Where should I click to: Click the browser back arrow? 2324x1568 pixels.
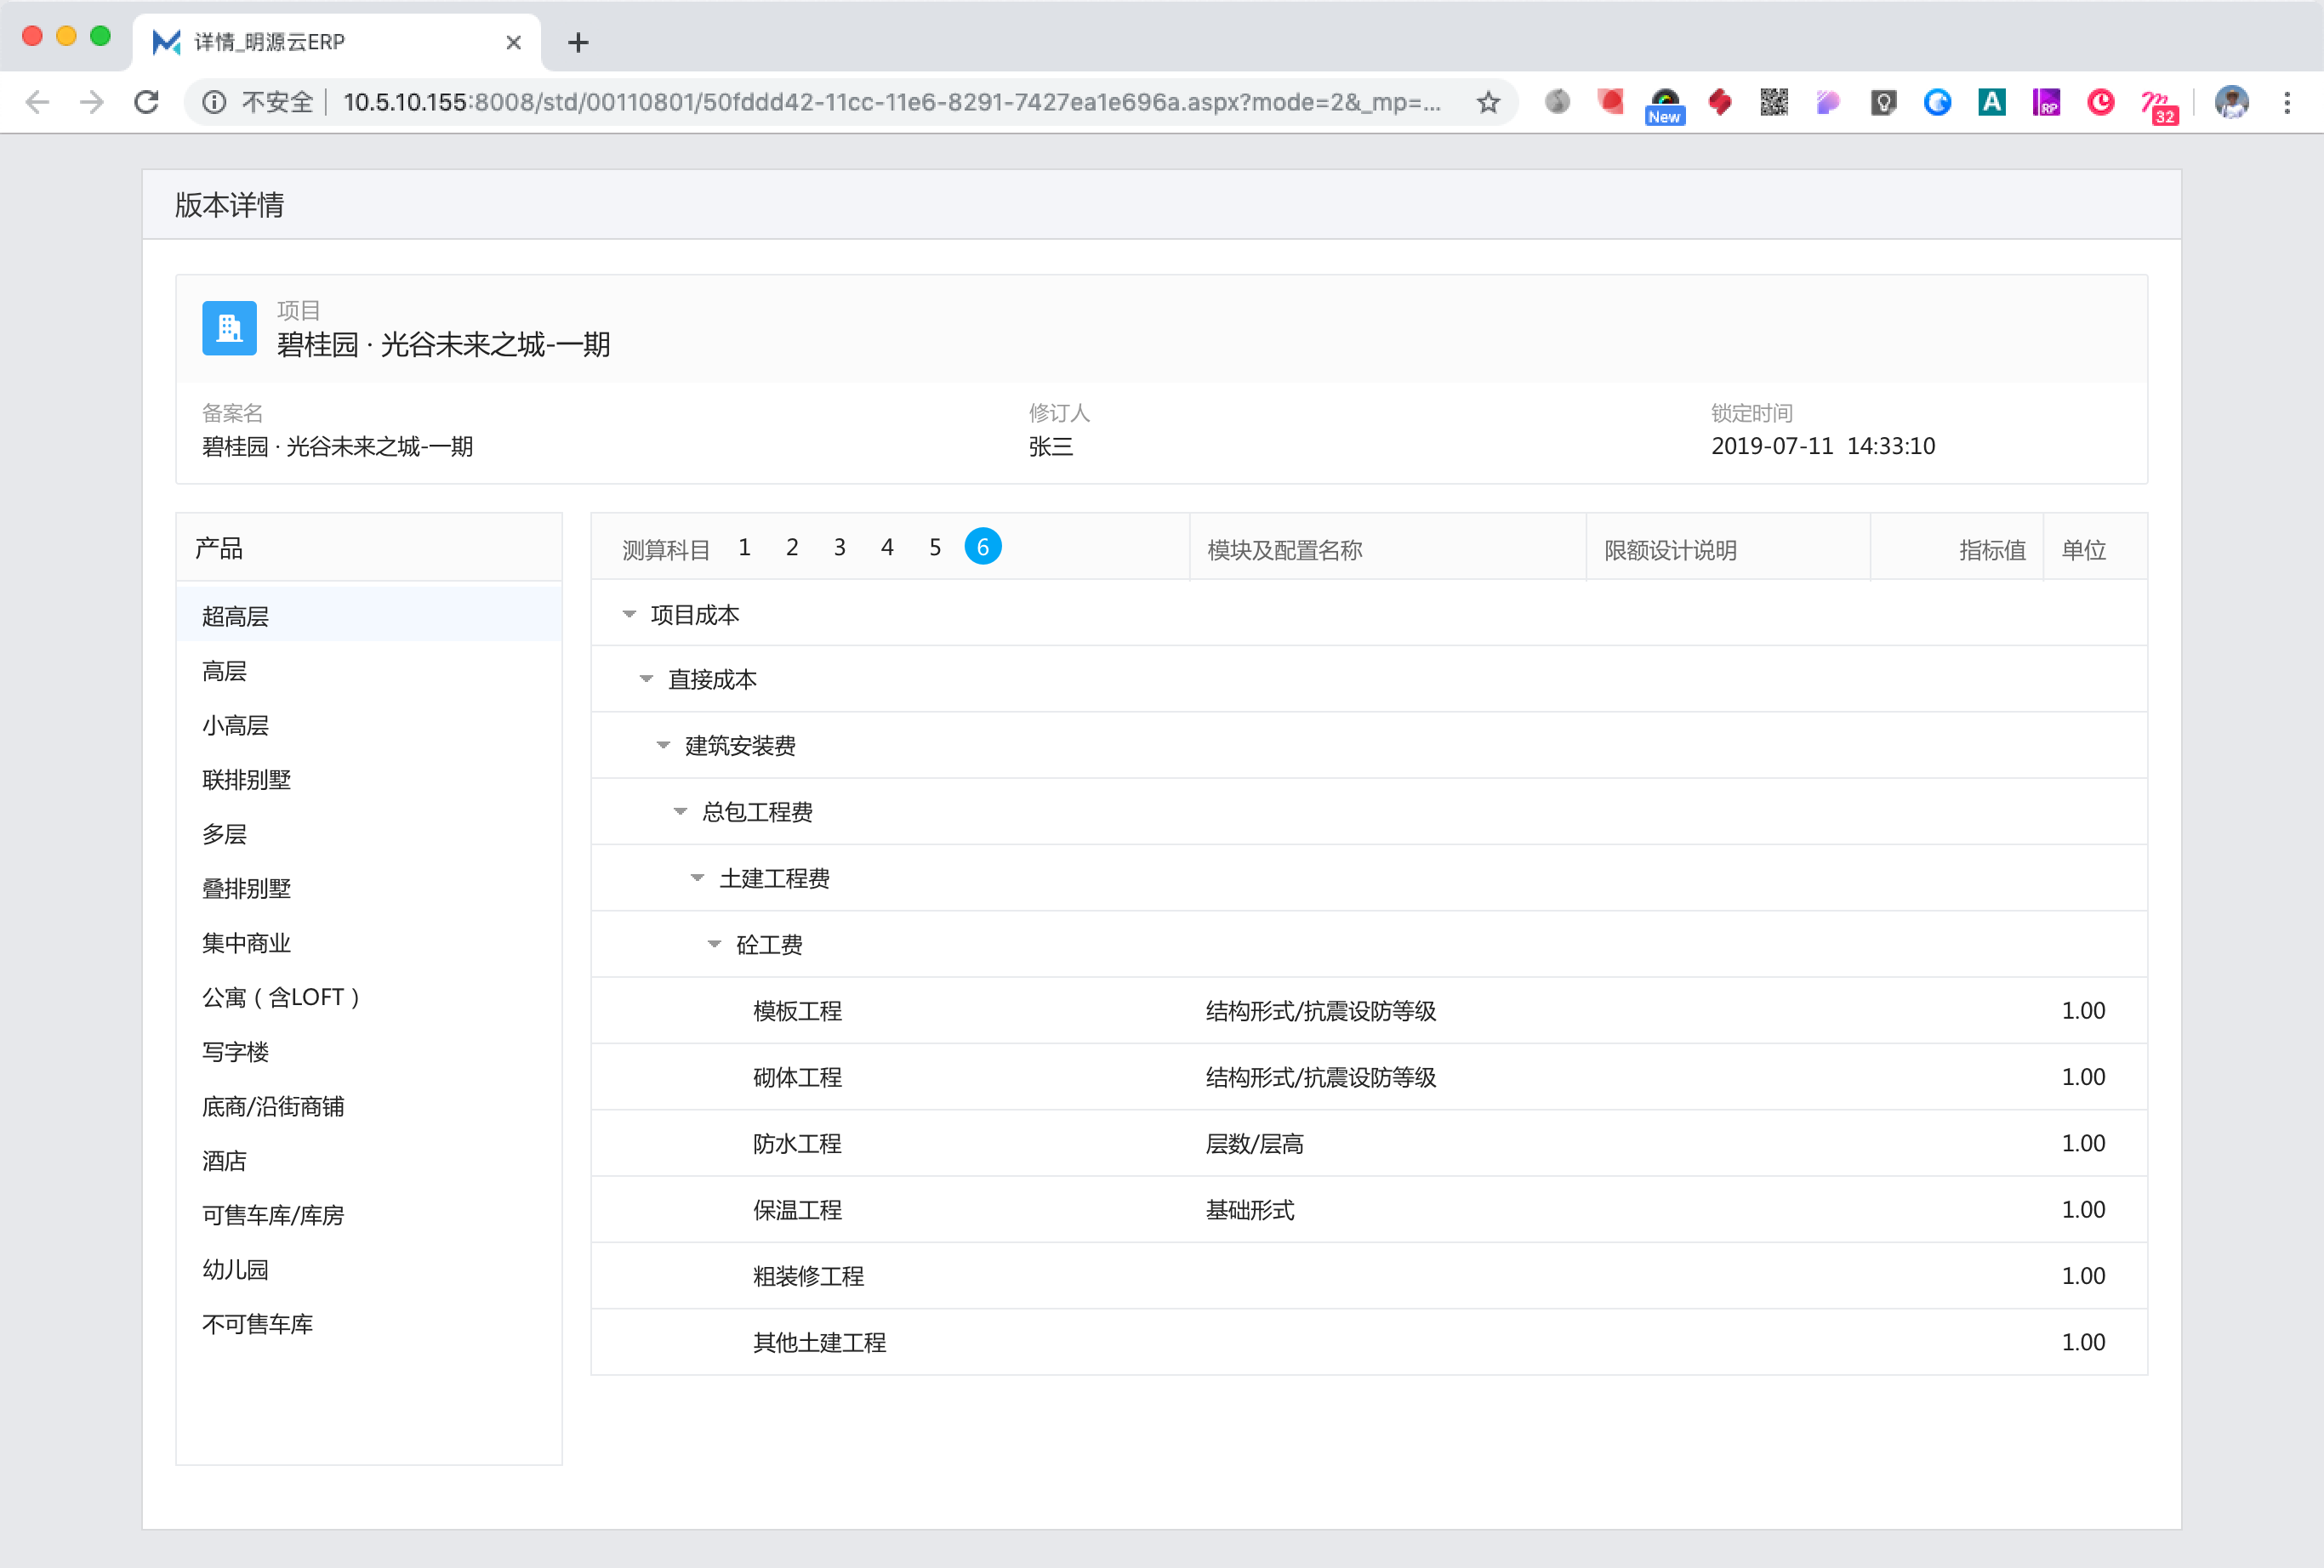(x=38, y=102)
